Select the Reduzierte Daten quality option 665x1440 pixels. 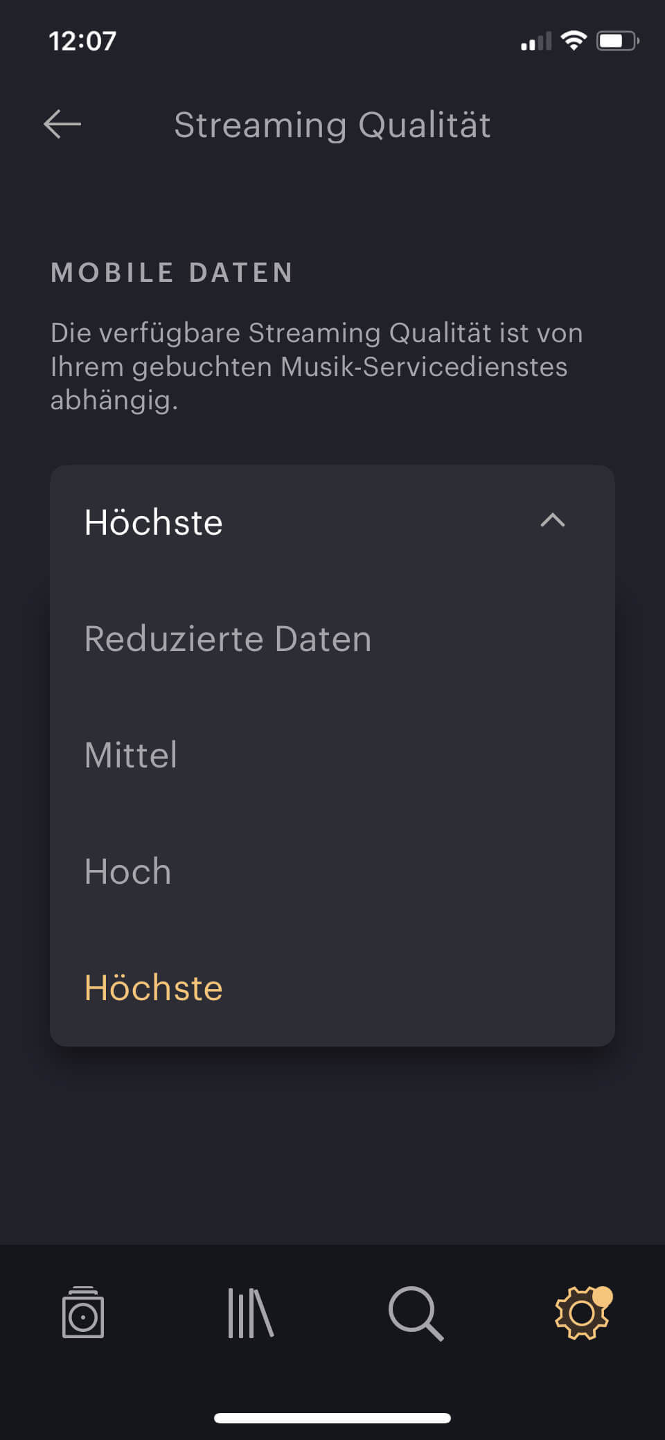point(228,639)
